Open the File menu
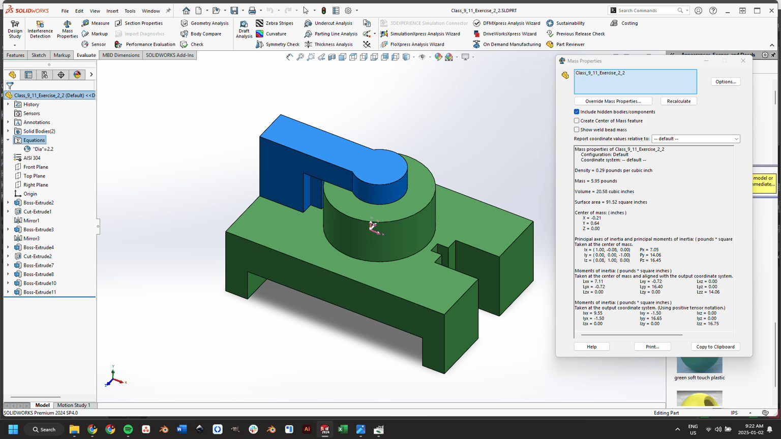Image resolution: width=781 pixels, height=439 pixels. (x=65, y=11)
